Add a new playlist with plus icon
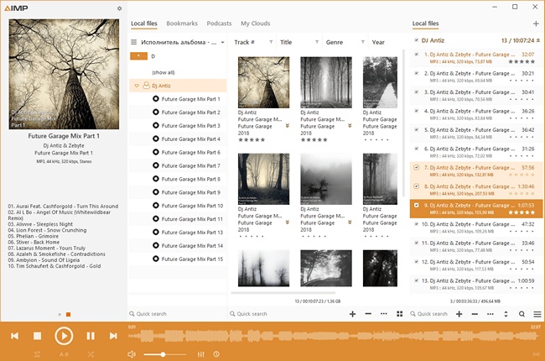This screenshot has height=361, width=545. coord(536,24)
